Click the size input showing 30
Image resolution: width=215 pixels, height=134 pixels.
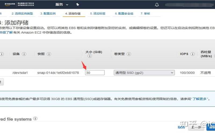pos(95,73)
